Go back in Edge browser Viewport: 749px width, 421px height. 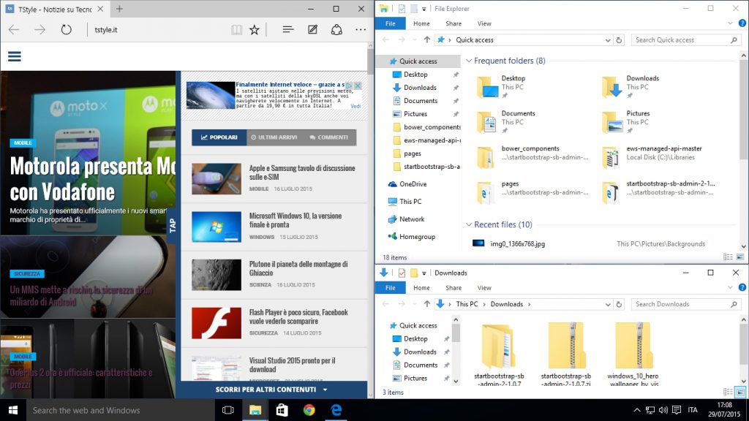click(x=14, y=29)
